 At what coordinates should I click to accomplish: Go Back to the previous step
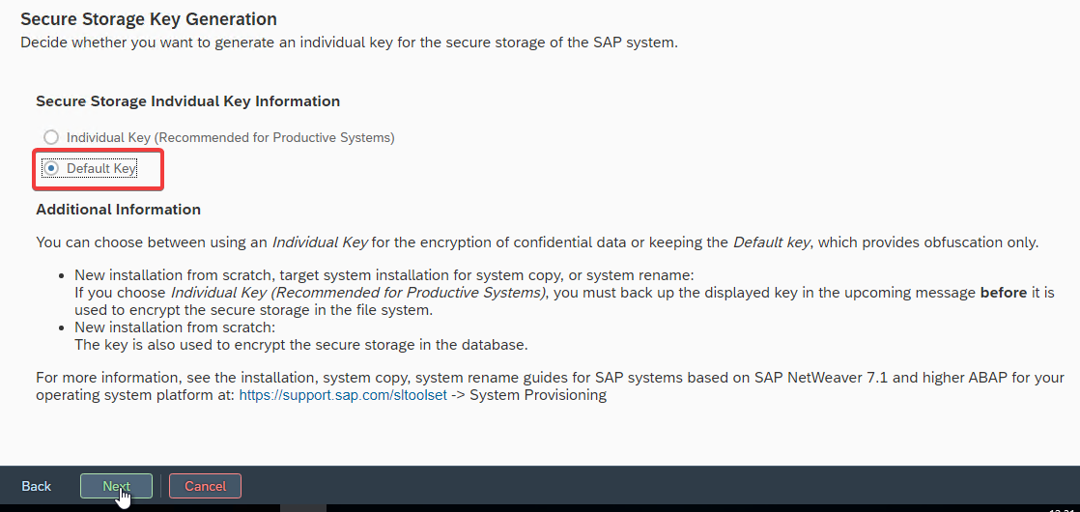point(37,486)
